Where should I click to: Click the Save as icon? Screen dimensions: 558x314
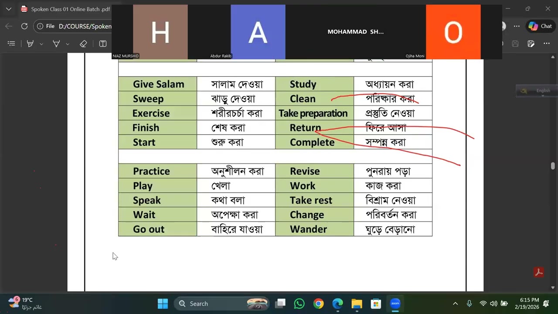(x=531, y=44)
